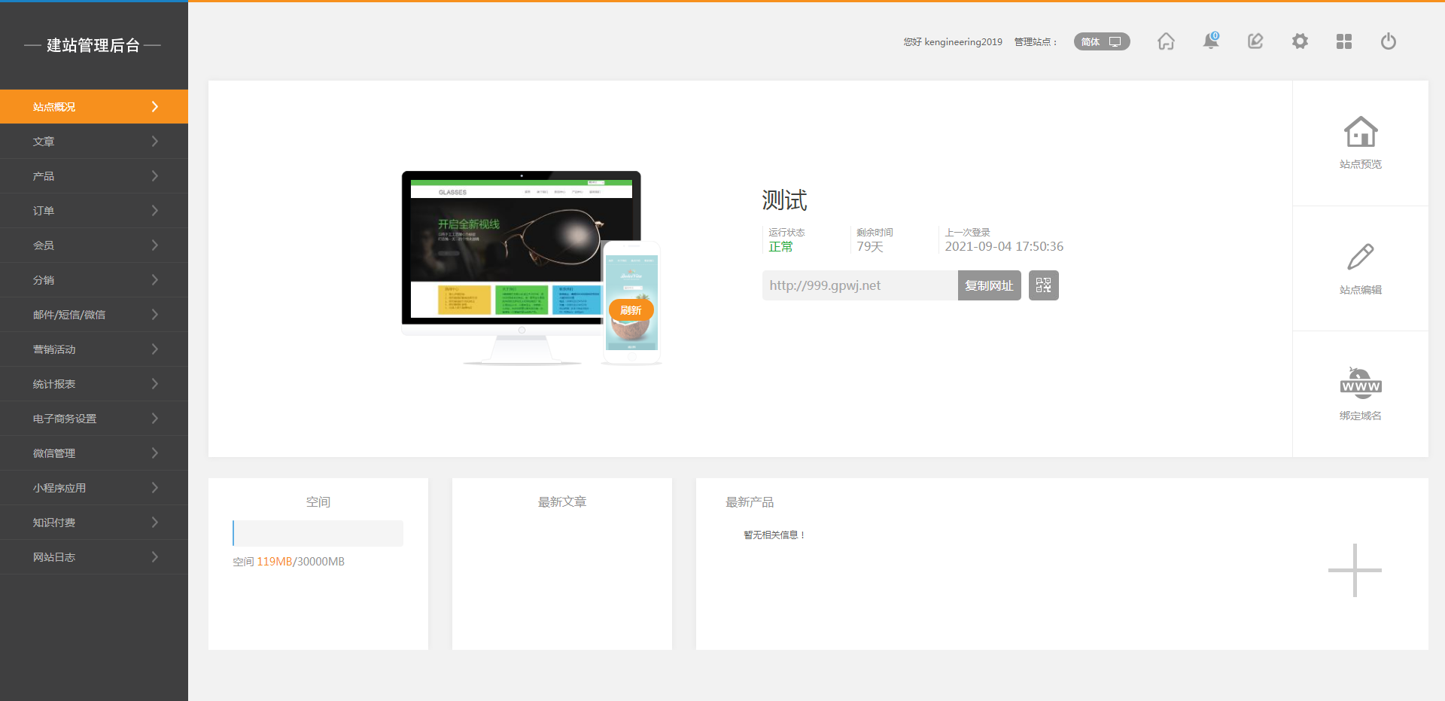Image resolution: width=1445 pixels, height=701 pixels.
Task: Click the 复制网址 button
Action: coord(989,285)
